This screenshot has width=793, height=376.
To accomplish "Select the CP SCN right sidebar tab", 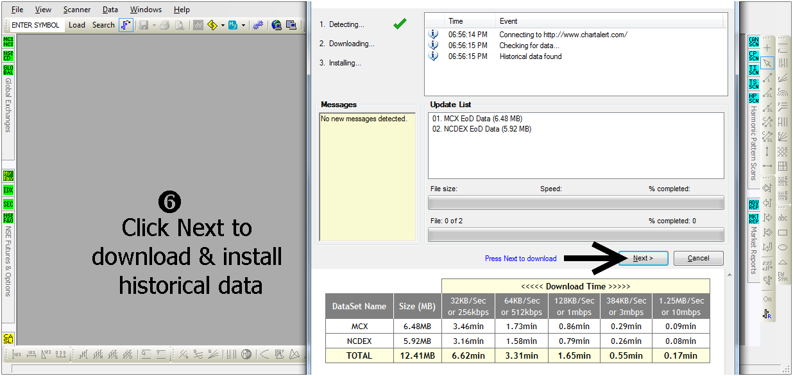I will click(754, 56).
